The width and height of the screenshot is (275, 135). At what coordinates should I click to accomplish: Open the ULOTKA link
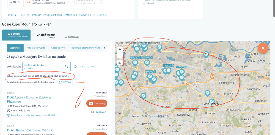25,15
